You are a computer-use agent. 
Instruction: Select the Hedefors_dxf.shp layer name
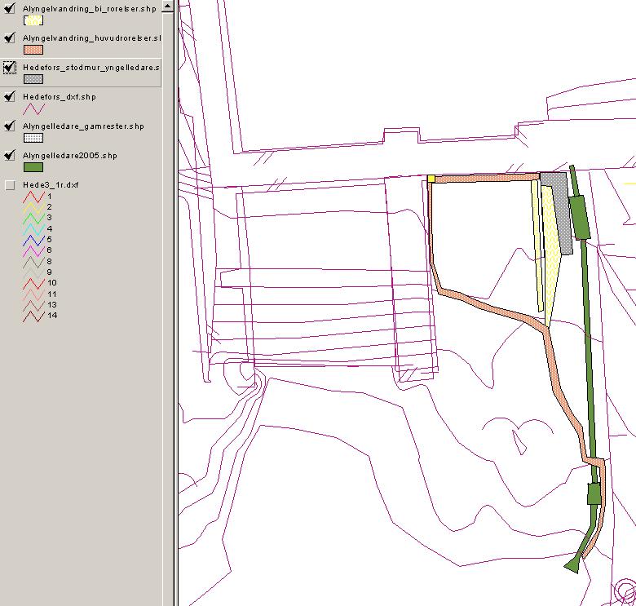pos(60,97)
